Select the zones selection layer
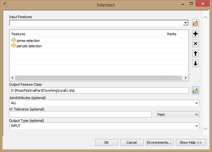The image size is (212, 152). point(28,41)
